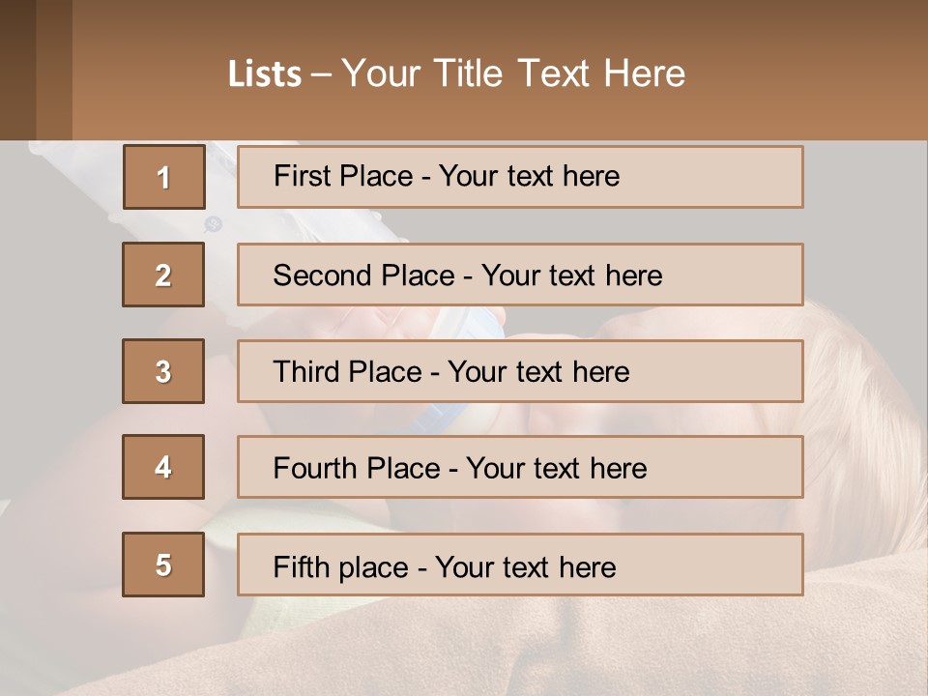This screenshot has width=928, height=696.
Task: Select the number 4 box
Action: (x=163, y=468)
